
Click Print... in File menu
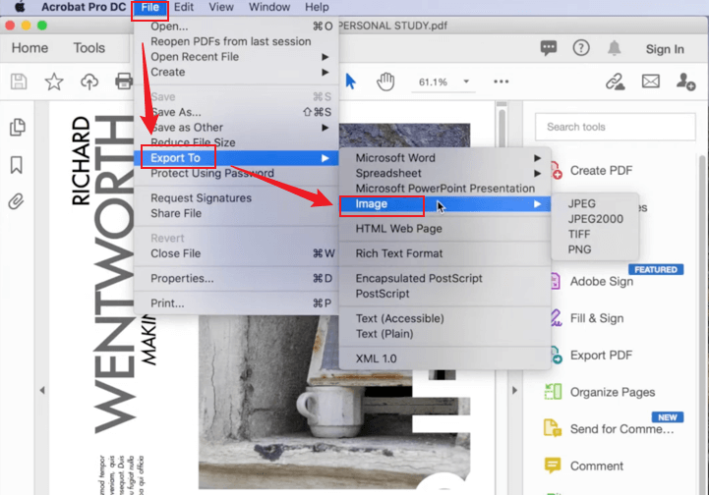click(x=167, y=303)
